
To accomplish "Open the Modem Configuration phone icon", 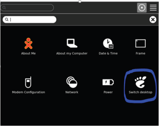I will click(28, 82).
